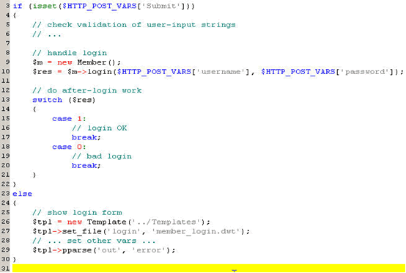Click the 'member_login.dwt' string
The image size is (406, 273).
pyautogui.click(x=196, y=231)
